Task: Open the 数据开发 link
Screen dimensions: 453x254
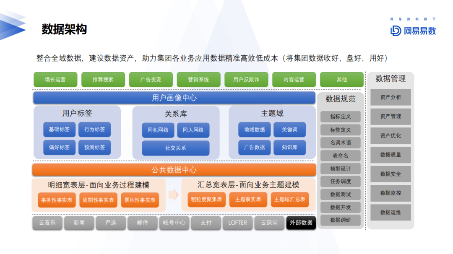Action: (340, 207)
